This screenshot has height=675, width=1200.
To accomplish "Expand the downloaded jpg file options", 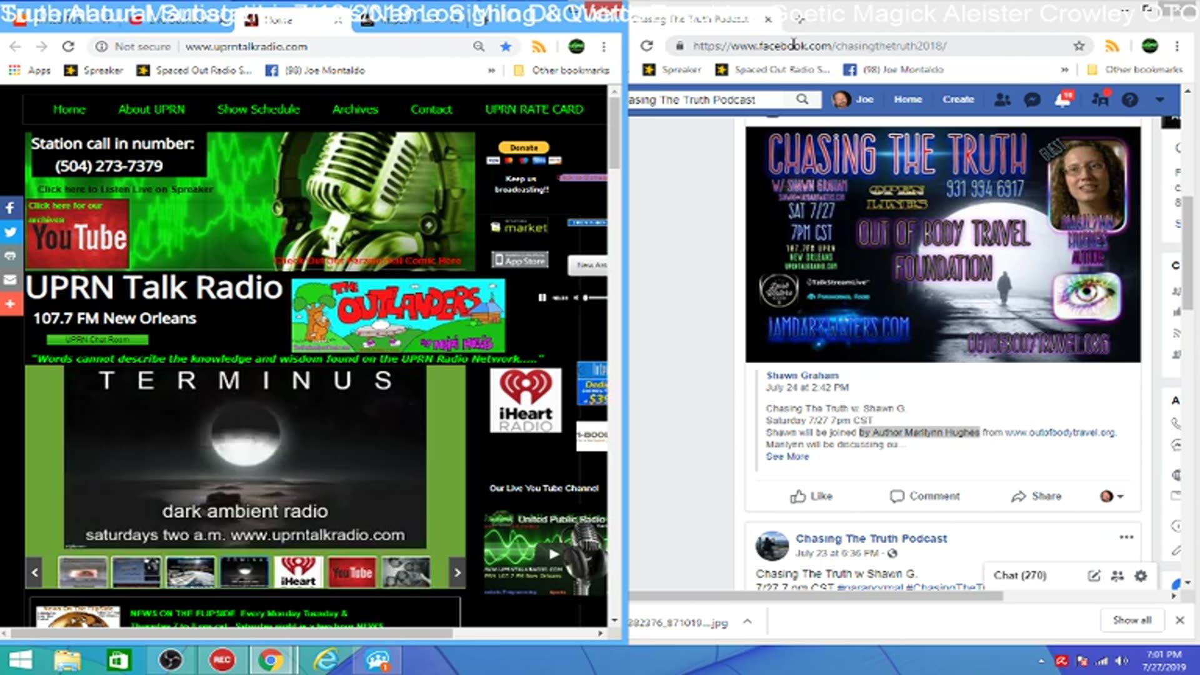I will click(747, 621).
